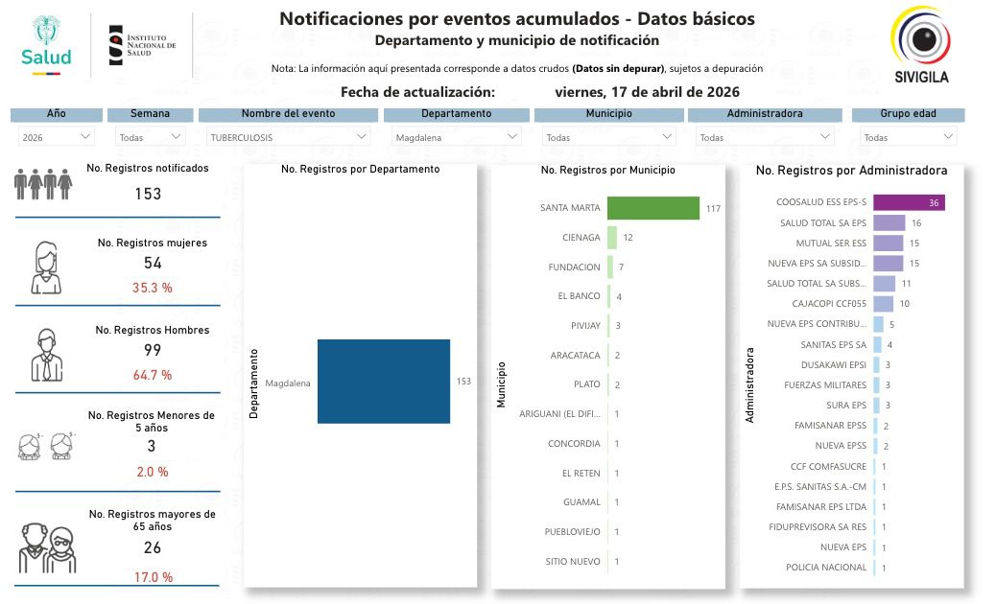Select the purple COOSALUD ESS EPS-S bar
This screenshot has height=604, width=996.
pos(909,202)
